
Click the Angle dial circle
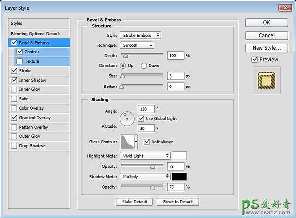tap(127, 118)
